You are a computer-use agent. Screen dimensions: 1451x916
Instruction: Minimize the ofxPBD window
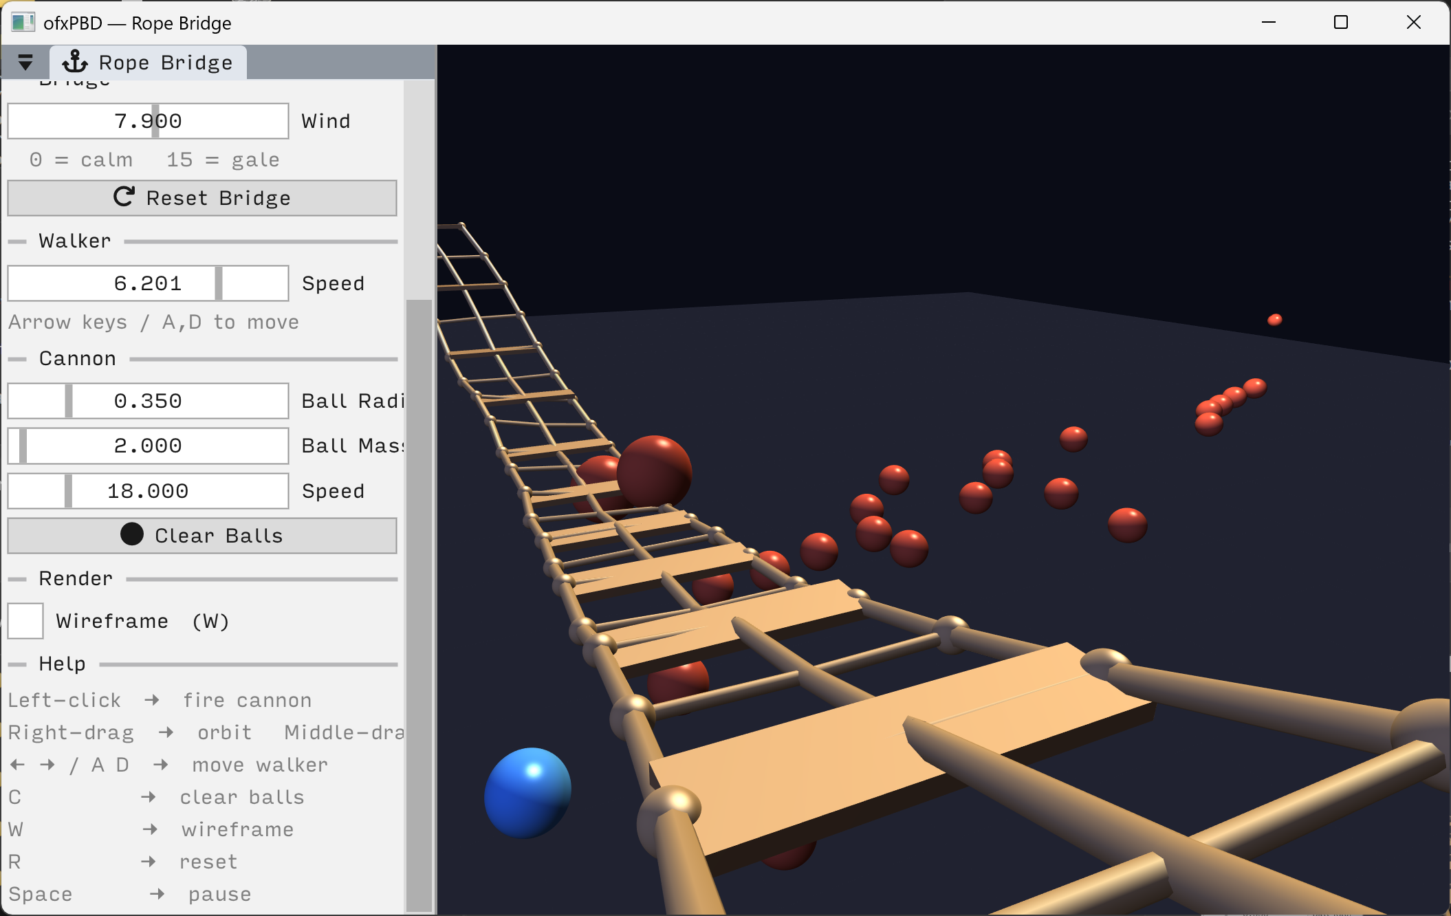[1269, 23]
